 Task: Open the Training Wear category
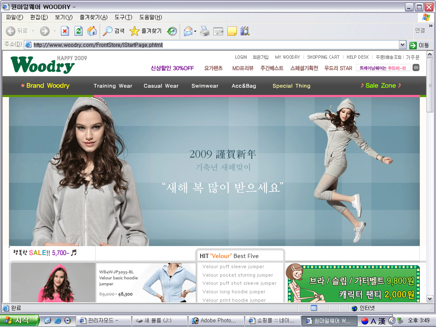(x=113, y=86)
